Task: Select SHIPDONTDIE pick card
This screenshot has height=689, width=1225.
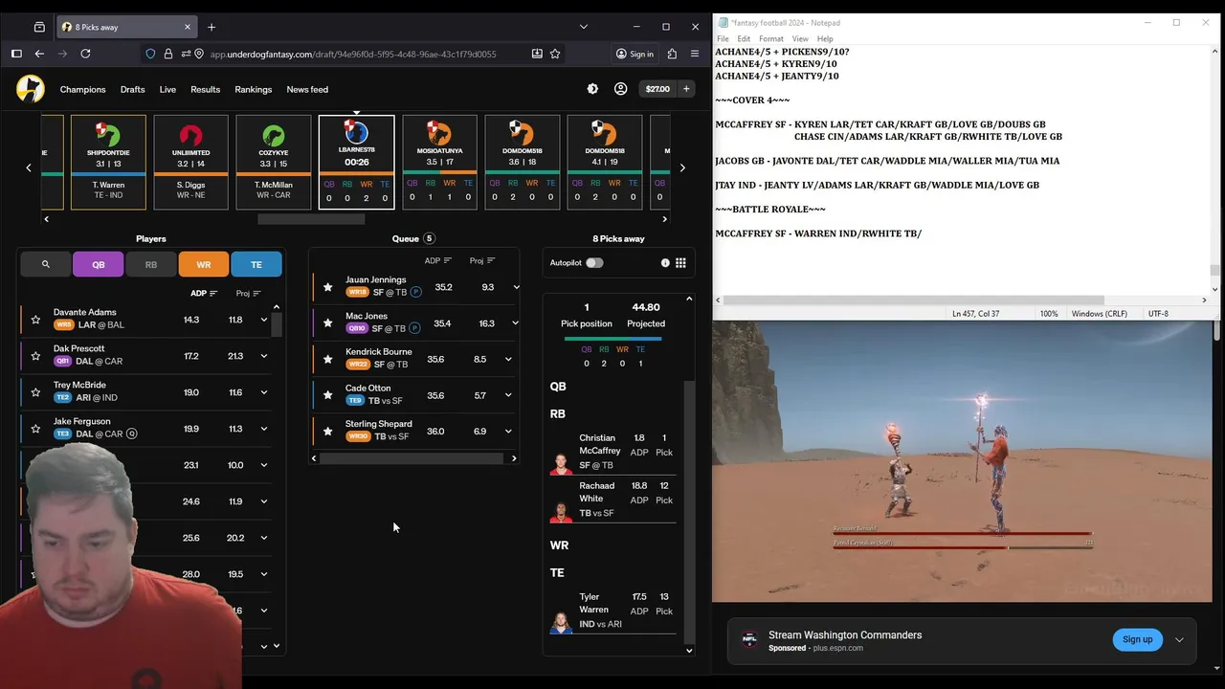Action: [x=108, y=162]
